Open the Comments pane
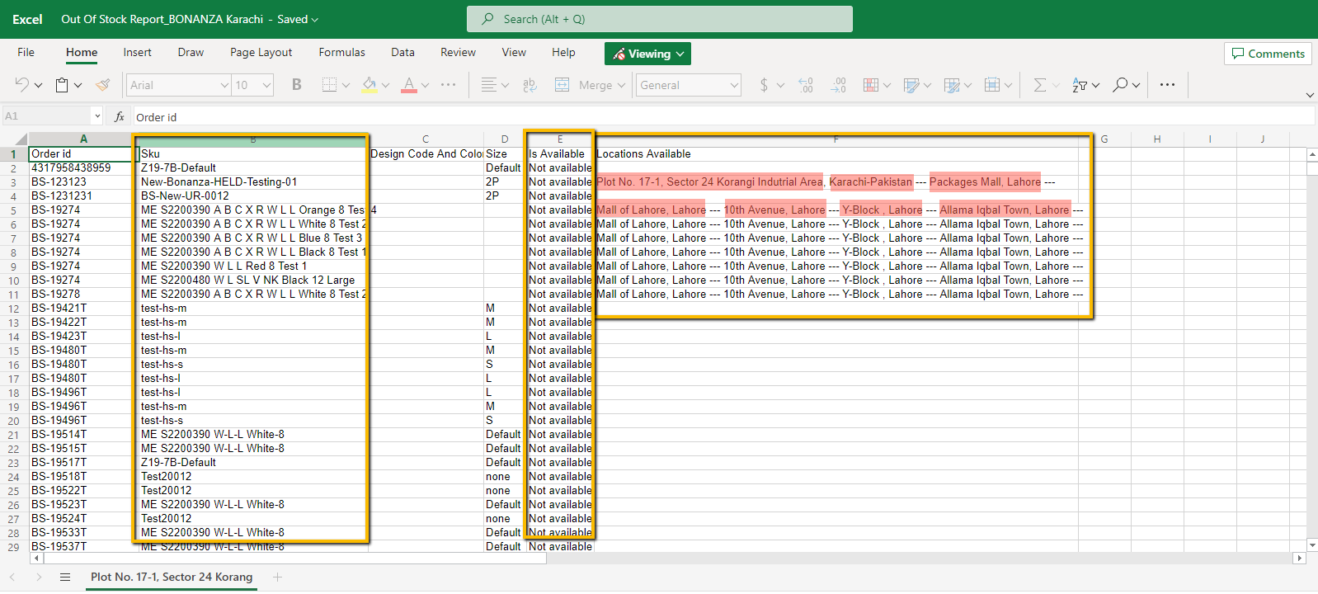This screenshot has height=594, width=1318. 1268,54
